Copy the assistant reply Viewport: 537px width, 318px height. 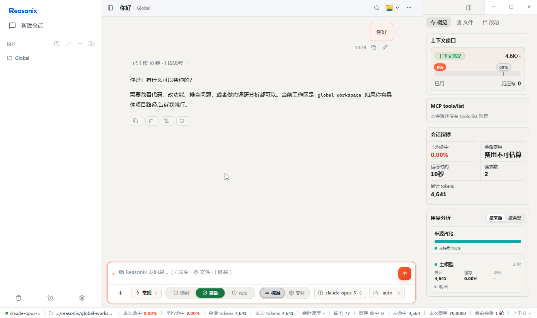click(x=136, y=121)
